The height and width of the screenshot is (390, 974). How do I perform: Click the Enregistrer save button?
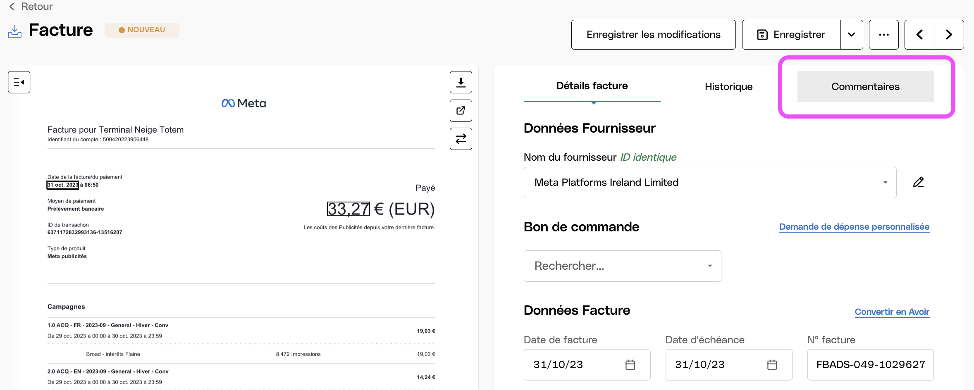[x=791, y=35]
